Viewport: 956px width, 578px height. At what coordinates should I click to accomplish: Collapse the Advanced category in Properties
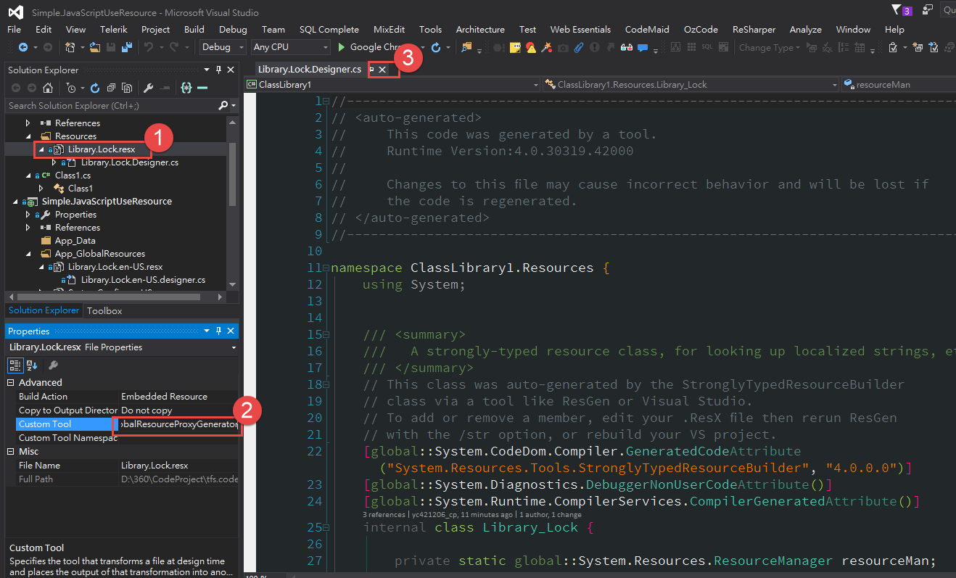[11, 383]
